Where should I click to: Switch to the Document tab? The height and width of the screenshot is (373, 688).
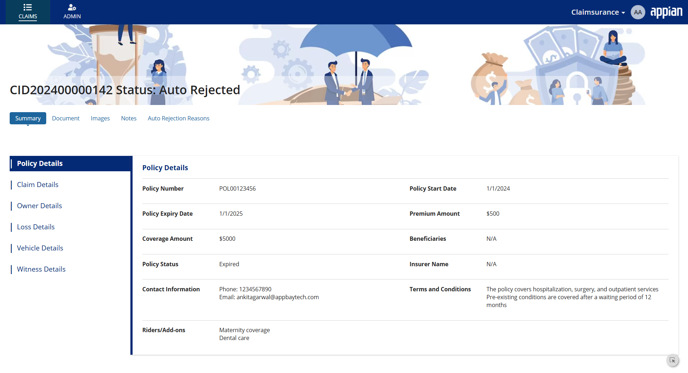66,118
